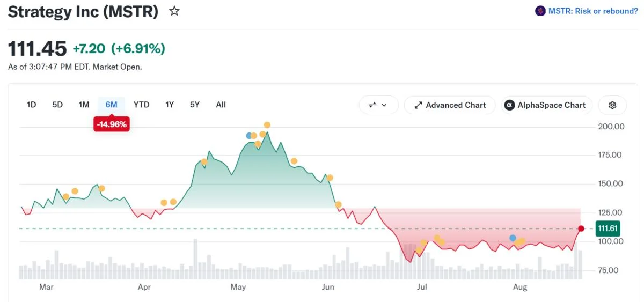Click the blue event marker in late July
This screenshot has height=302, width=644.
pos(513,238)
